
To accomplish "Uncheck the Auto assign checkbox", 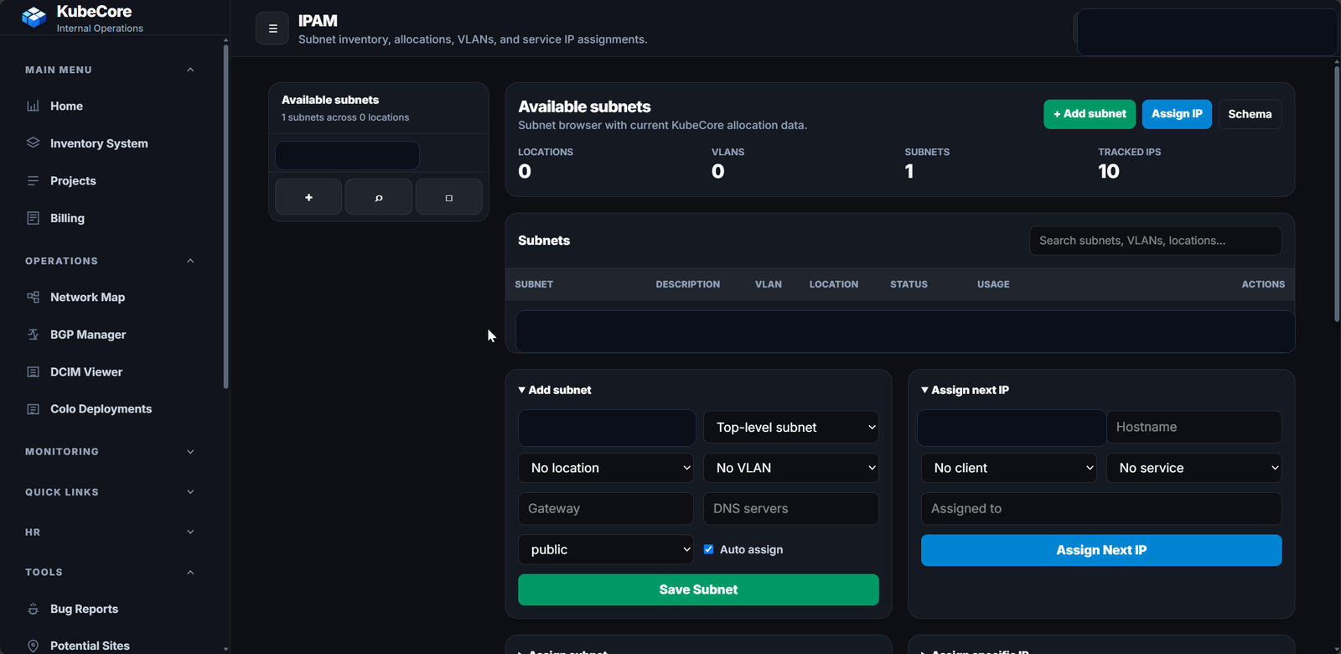I will pos(708,549).
